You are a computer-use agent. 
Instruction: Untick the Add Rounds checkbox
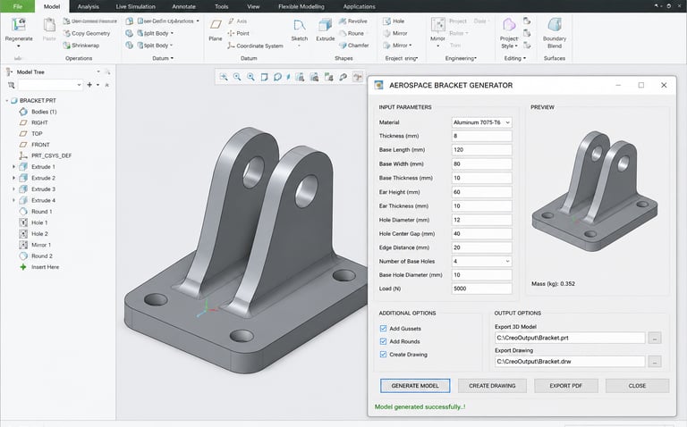click(x=384, y=341)
